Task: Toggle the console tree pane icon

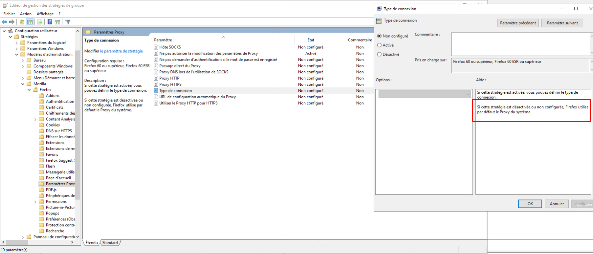Action: pos(30,22)
